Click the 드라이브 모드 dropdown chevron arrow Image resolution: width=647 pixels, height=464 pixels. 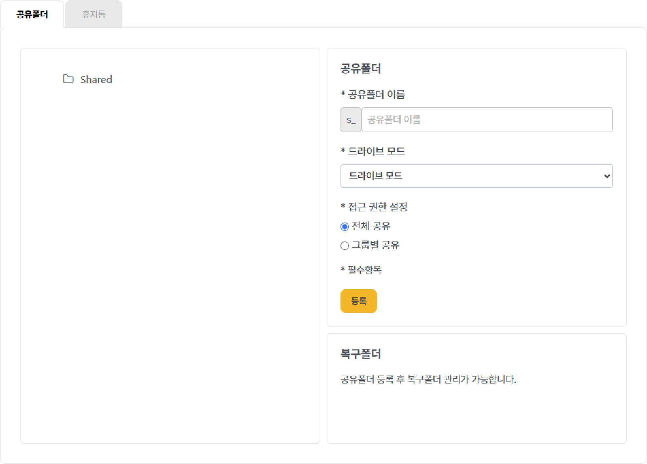(606, 176)
